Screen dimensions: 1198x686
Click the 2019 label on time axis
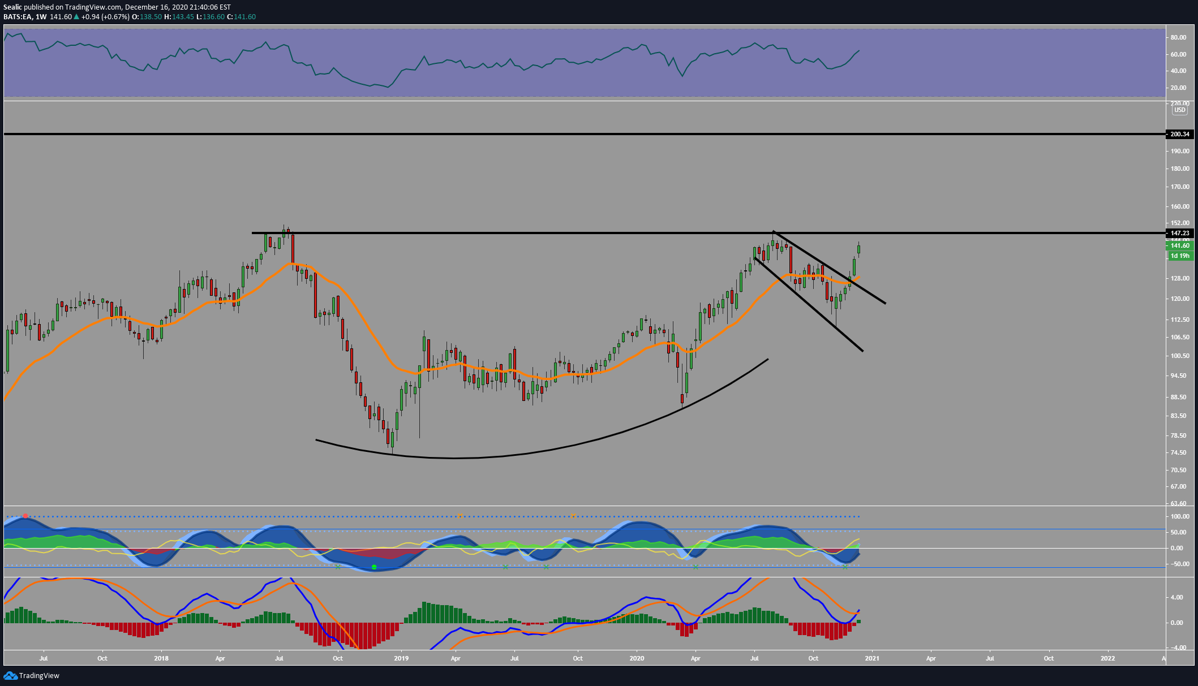click(401, 658)
